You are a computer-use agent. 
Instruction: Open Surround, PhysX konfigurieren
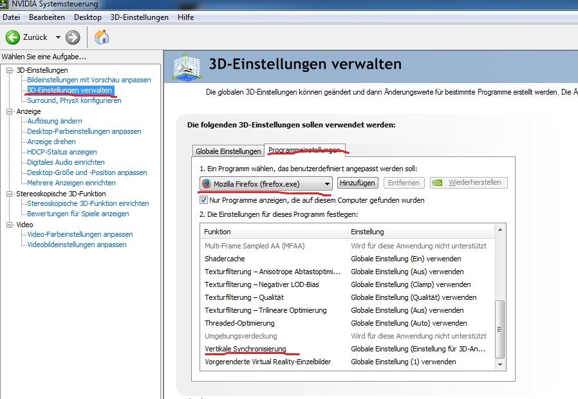point(74,100)
